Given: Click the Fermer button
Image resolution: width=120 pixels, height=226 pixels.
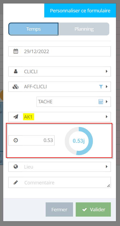Looking at the screenshot, I should click(59, 209).
